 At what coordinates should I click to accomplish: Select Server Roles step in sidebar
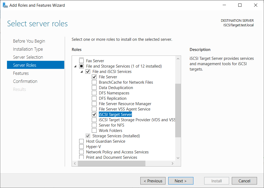click(35, 65)
